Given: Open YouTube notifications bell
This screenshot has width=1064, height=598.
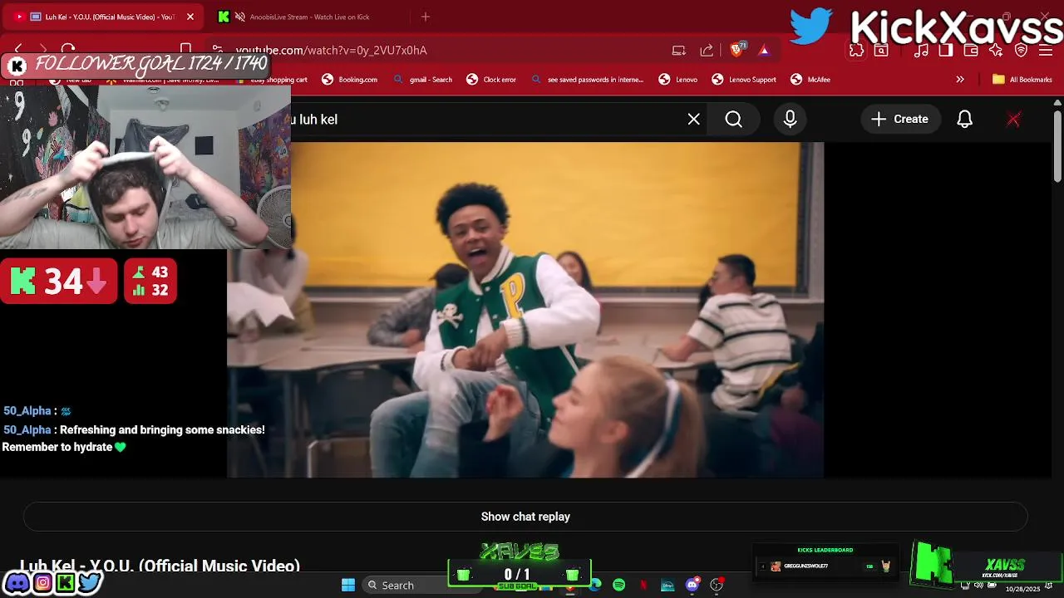Looking at the screenshot, I should pyautogui.click(x=964, y=120).
